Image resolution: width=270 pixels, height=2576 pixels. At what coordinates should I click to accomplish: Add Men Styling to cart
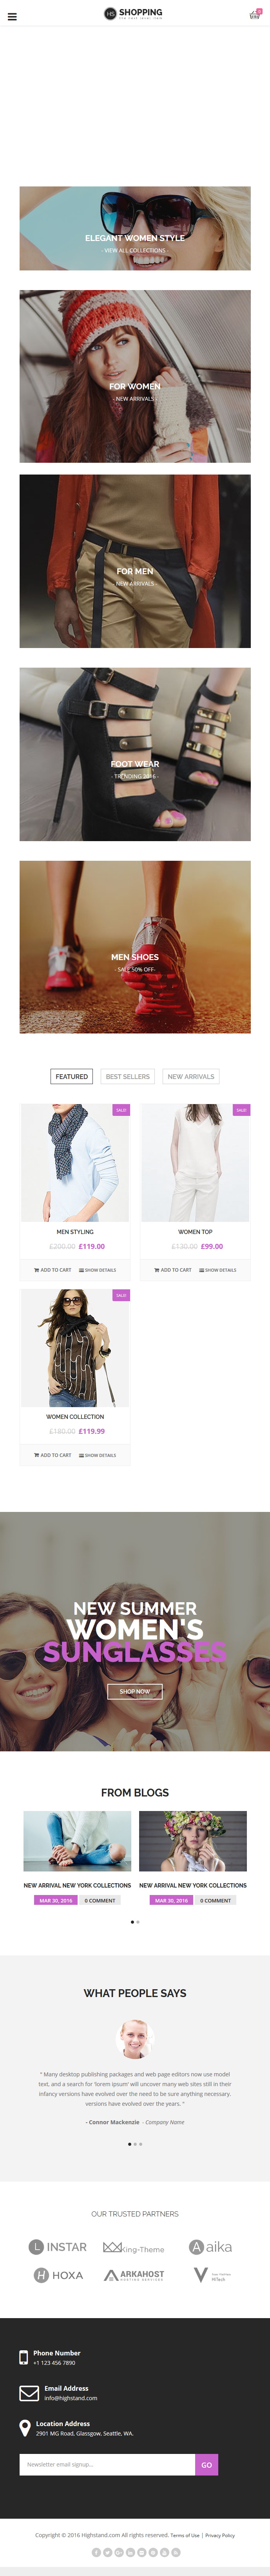(53, 1270)
